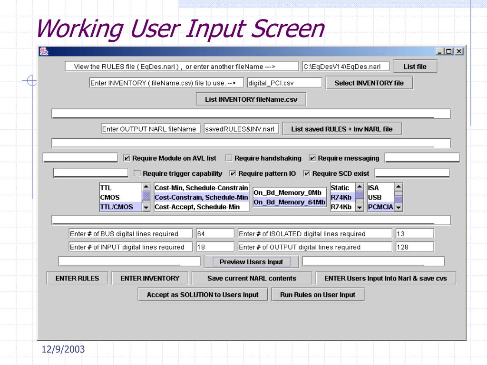Select USB in the bus list
Screen dimensions: 487x365
[x=380, y=197]
